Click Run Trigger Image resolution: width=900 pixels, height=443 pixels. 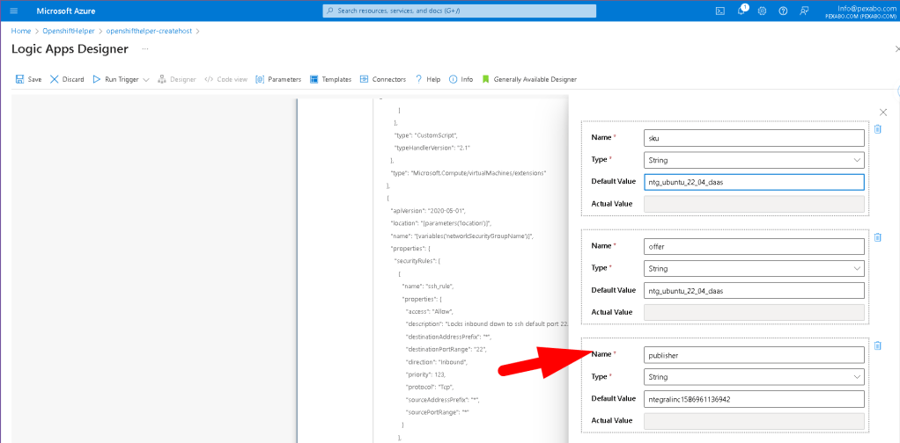pyautogui.click(x=115, y=79)
